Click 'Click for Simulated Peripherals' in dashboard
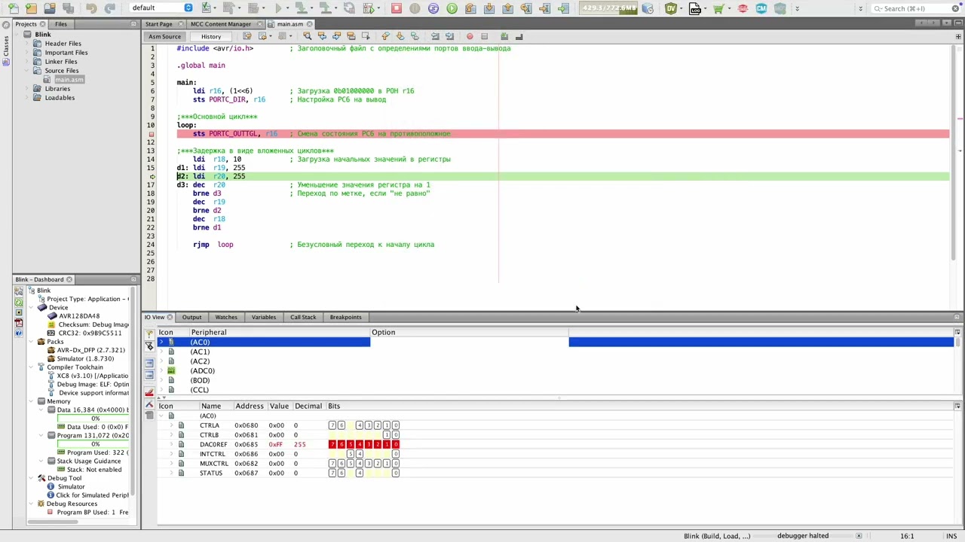The image size is (965, 542). click(x=92, y=495)
